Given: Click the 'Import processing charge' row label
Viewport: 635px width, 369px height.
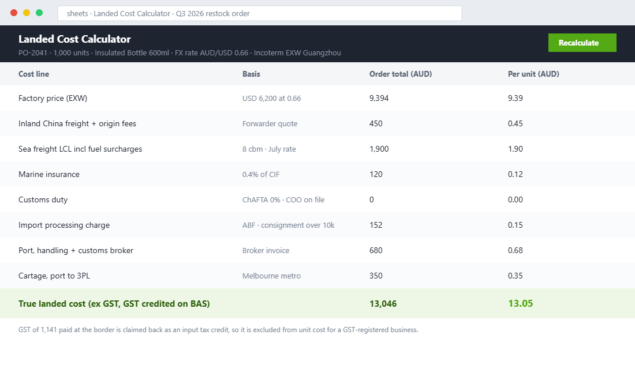Looking at the screenshot, I should pyautogui.click(x=64, y=225).
